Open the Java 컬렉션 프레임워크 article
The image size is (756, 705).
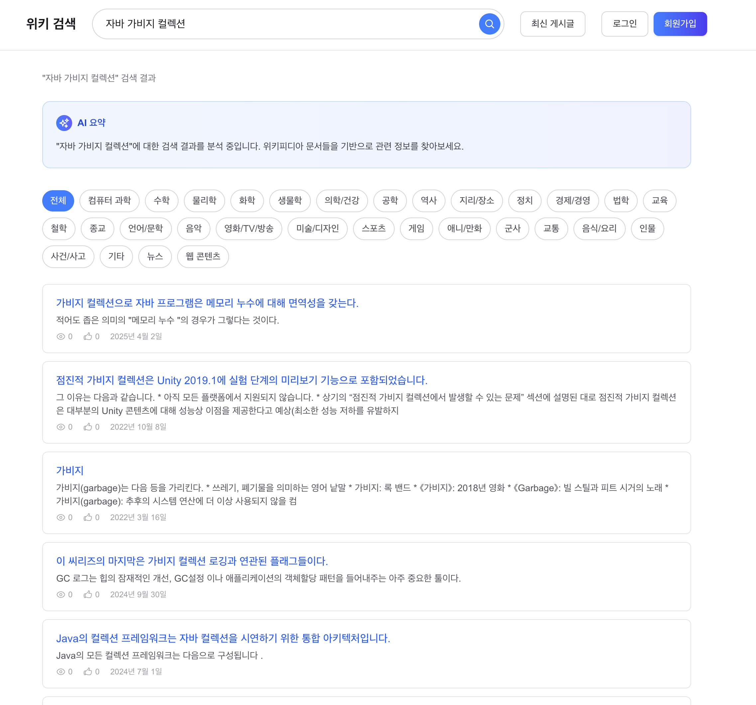tap(223, 636)
